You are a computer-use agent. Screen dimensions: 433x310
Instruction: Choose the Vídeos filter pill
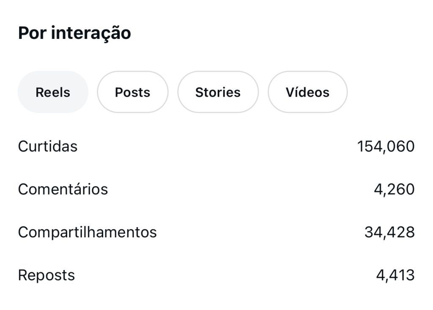[307, 92]
